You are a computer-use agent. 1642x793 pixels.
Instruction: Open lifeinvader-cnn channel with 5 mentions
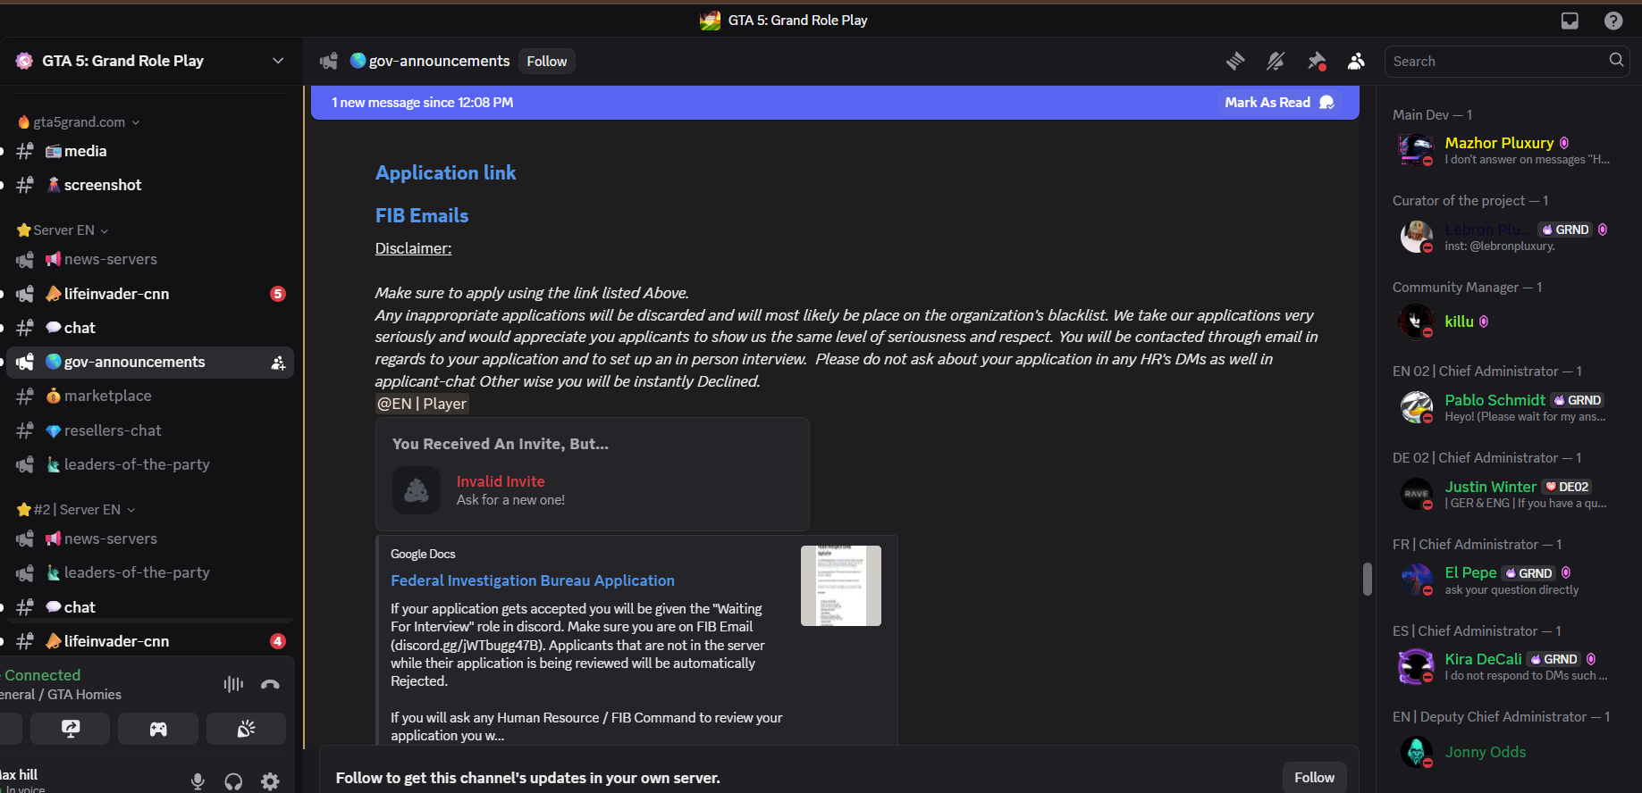tap(149, 294)
